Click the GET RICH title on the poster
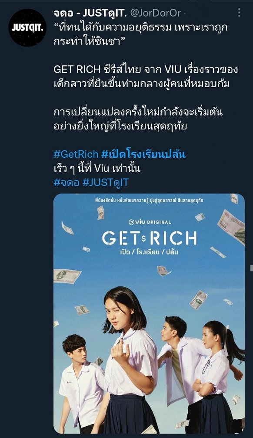 tap(149, 238)
